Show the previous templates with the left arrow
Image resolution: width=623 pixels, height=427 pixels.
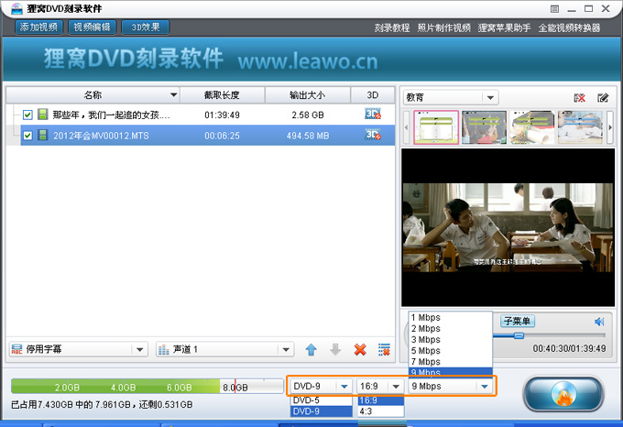point(406,127)
